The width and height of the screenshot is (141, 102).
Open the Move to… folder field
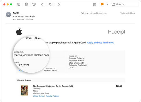[x=125, y=4]
